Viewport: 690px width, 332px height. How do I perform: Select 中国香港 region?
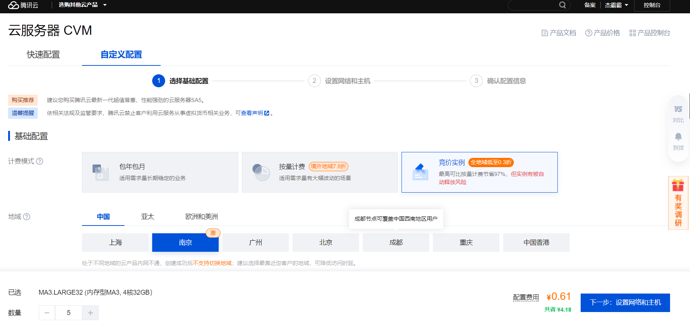click(536, 243)
